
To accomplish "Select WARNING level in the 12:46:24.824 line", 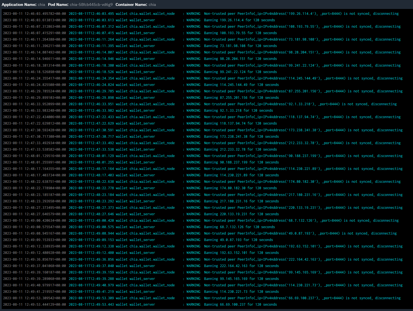I will pos(193,85).
